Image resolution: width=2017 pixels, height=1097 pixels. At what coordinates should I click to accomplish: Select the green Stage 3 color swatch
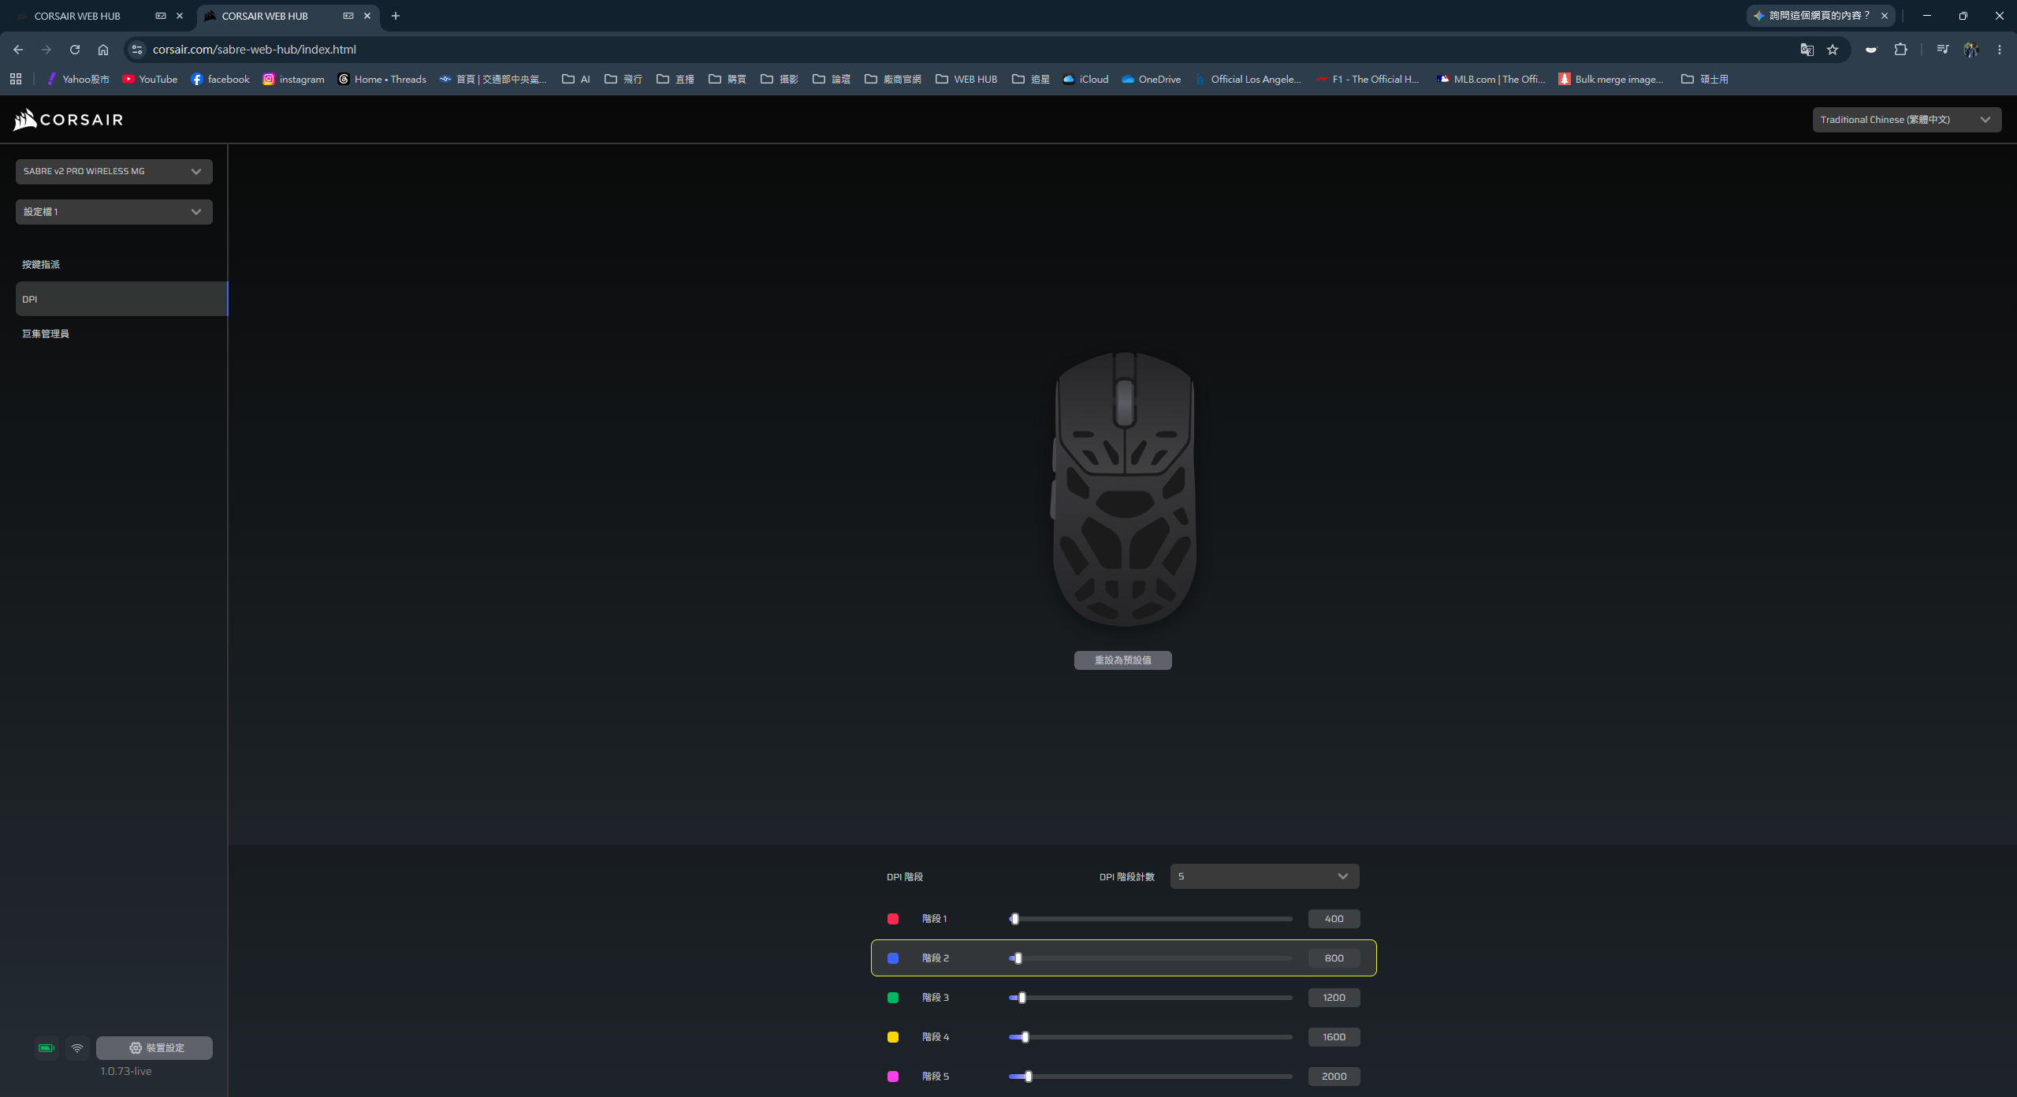[x=893, y=998]
